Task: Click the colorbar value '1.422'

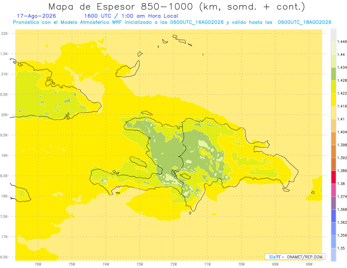Action: [342, 93]
